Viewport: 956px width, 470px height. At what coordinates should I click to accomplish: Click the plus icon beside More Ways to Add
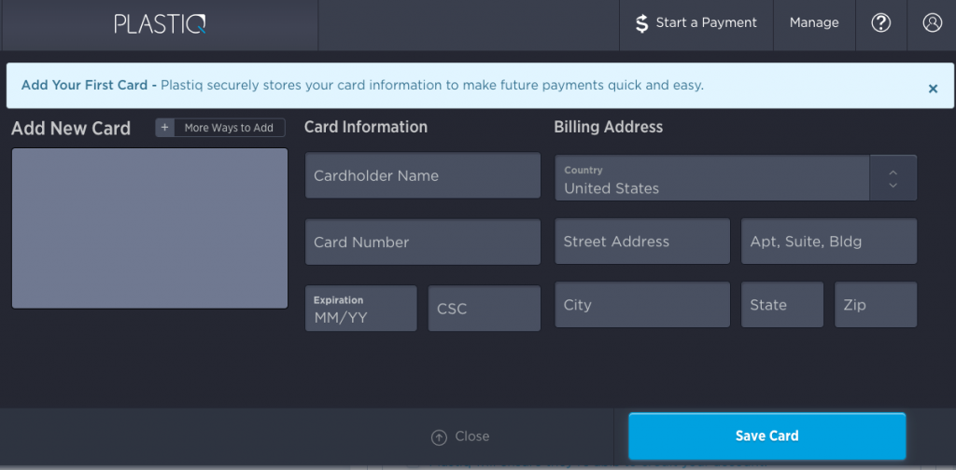165,128
